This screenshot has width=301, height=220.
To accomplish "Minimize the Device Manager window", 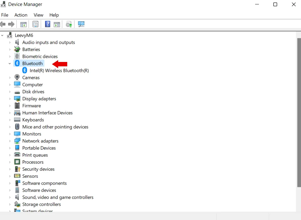I will click(257, 4).
